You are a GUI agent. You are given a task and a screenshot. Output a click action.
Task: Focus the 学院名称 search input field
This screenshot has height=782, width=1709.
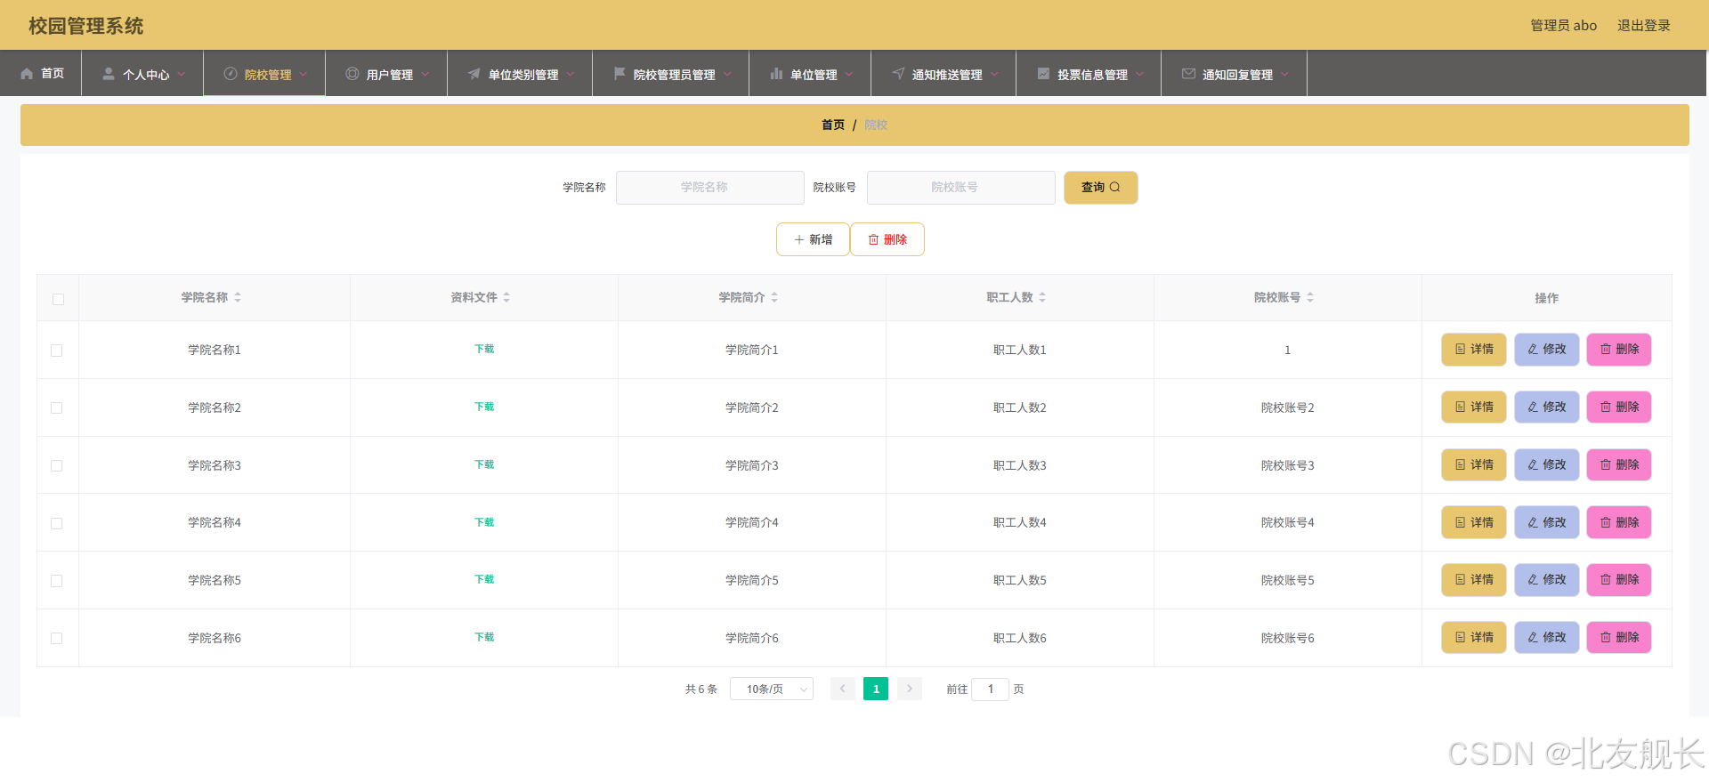click(x=709, y=187)
